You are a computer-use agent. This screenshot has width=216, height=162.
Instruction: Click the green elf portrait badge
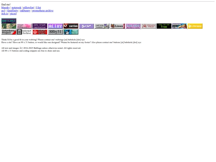(9, 26)
